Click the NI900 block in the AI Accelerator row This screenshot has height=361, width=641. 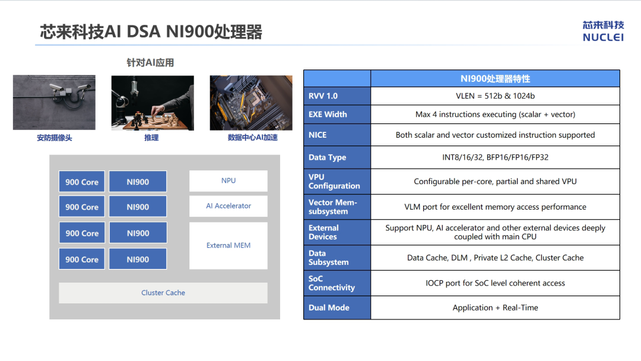click(x=138, y=207)
